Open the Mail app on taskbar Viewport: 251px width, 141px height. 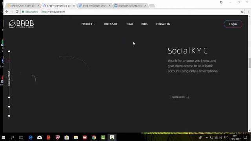click(x=40, y=137)
